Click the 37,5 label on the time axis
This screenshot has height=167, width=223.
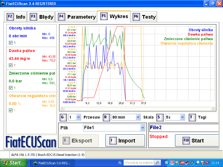tap(143, 103)
